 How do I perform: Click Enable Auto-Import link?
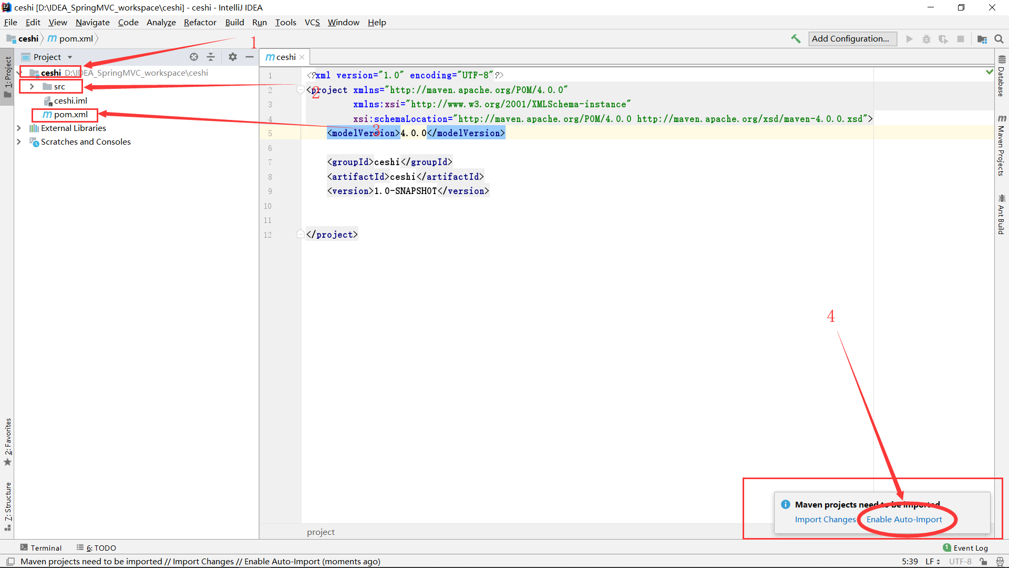click(904, 520)
